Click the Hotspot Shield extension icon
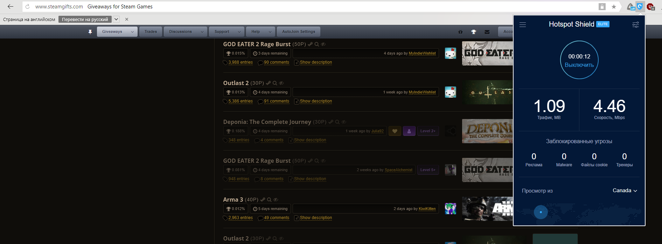Image resolution: width=662 pixels, height=244 pixels. (640, 7)
